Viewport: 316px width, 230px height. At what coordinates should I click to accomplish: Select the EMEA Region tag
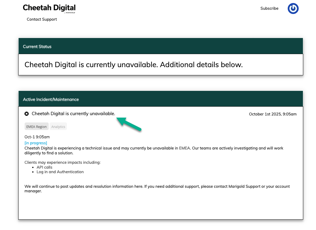(36, 127)
